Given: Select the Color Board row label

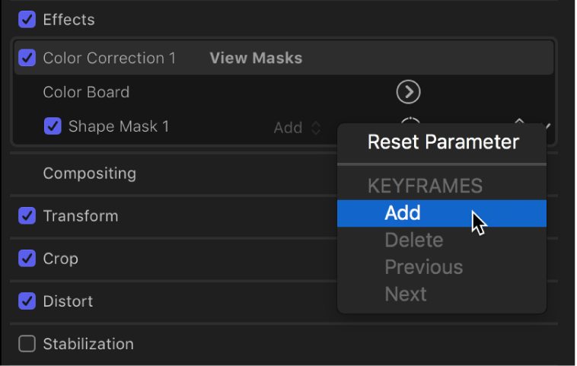Looking at the screenshot, I should [86, 92].
